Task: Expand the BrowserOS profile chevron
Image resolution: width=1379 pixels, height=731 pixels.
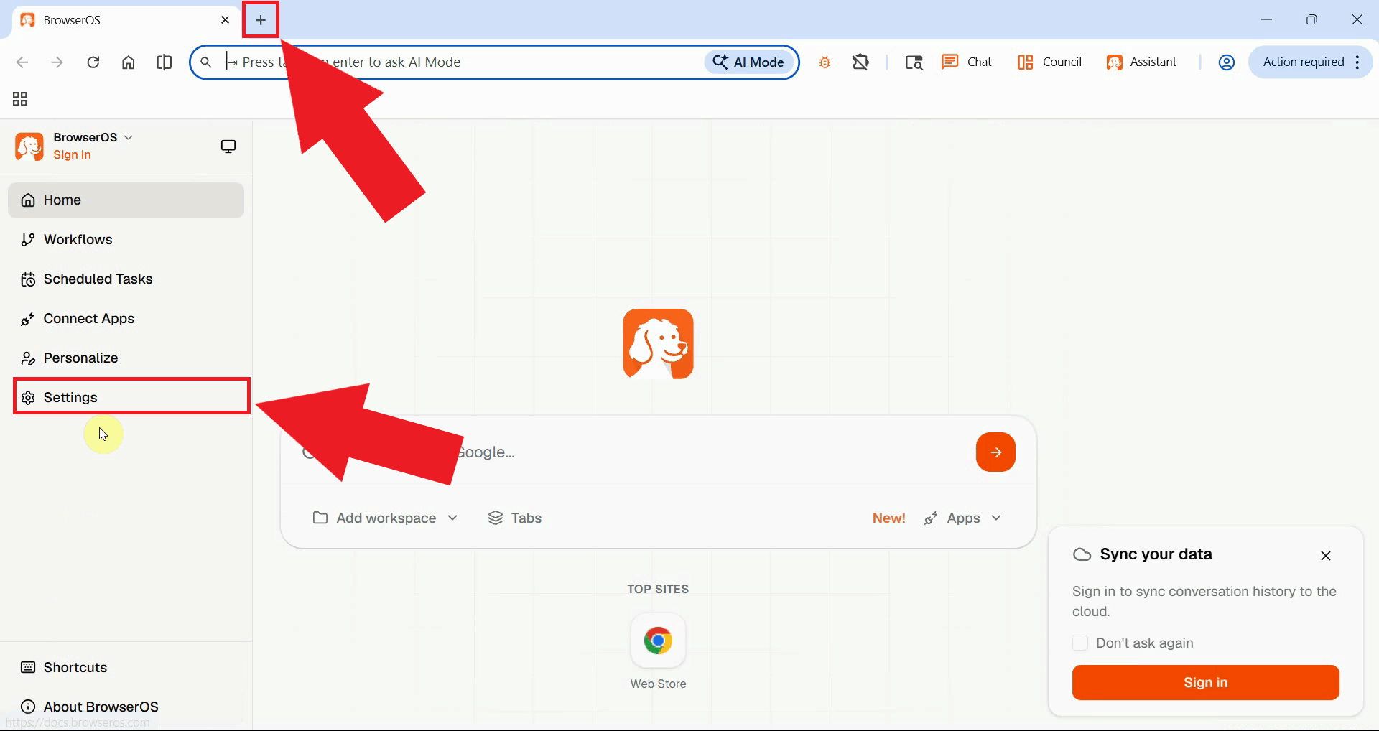Action: [x=129, y=137]
